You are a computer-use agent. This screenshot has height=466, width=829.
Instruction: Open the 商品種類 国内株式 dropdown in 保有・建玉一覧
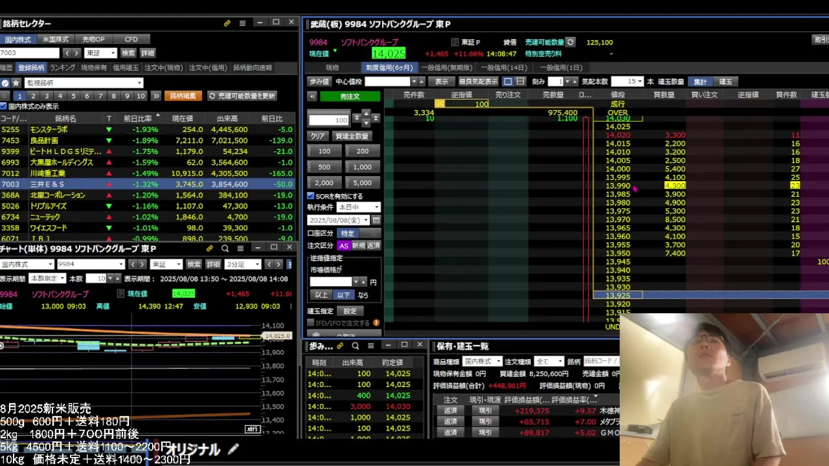pos(482,361)
